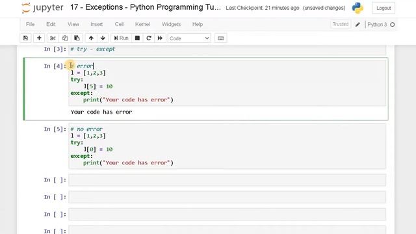
Task: Click the first empty code cell
Action: coord(227,180)
